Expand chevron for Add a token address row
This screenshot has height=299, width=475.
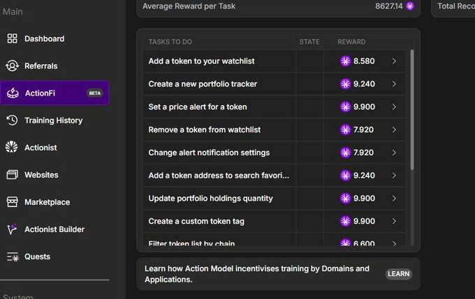tap(394, 176)
